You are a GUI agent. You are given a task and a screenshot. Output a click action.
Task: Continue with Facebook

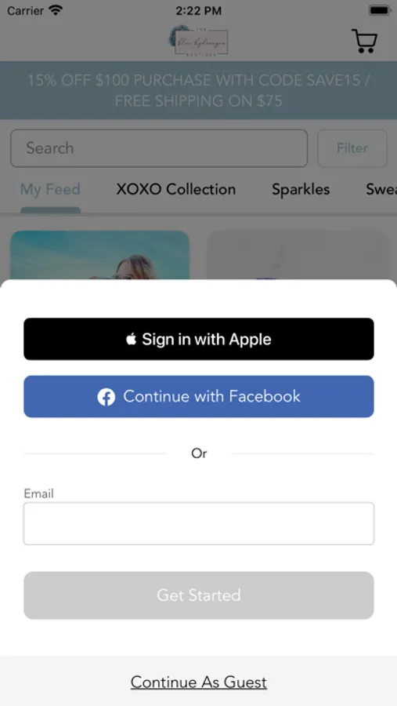199,396
